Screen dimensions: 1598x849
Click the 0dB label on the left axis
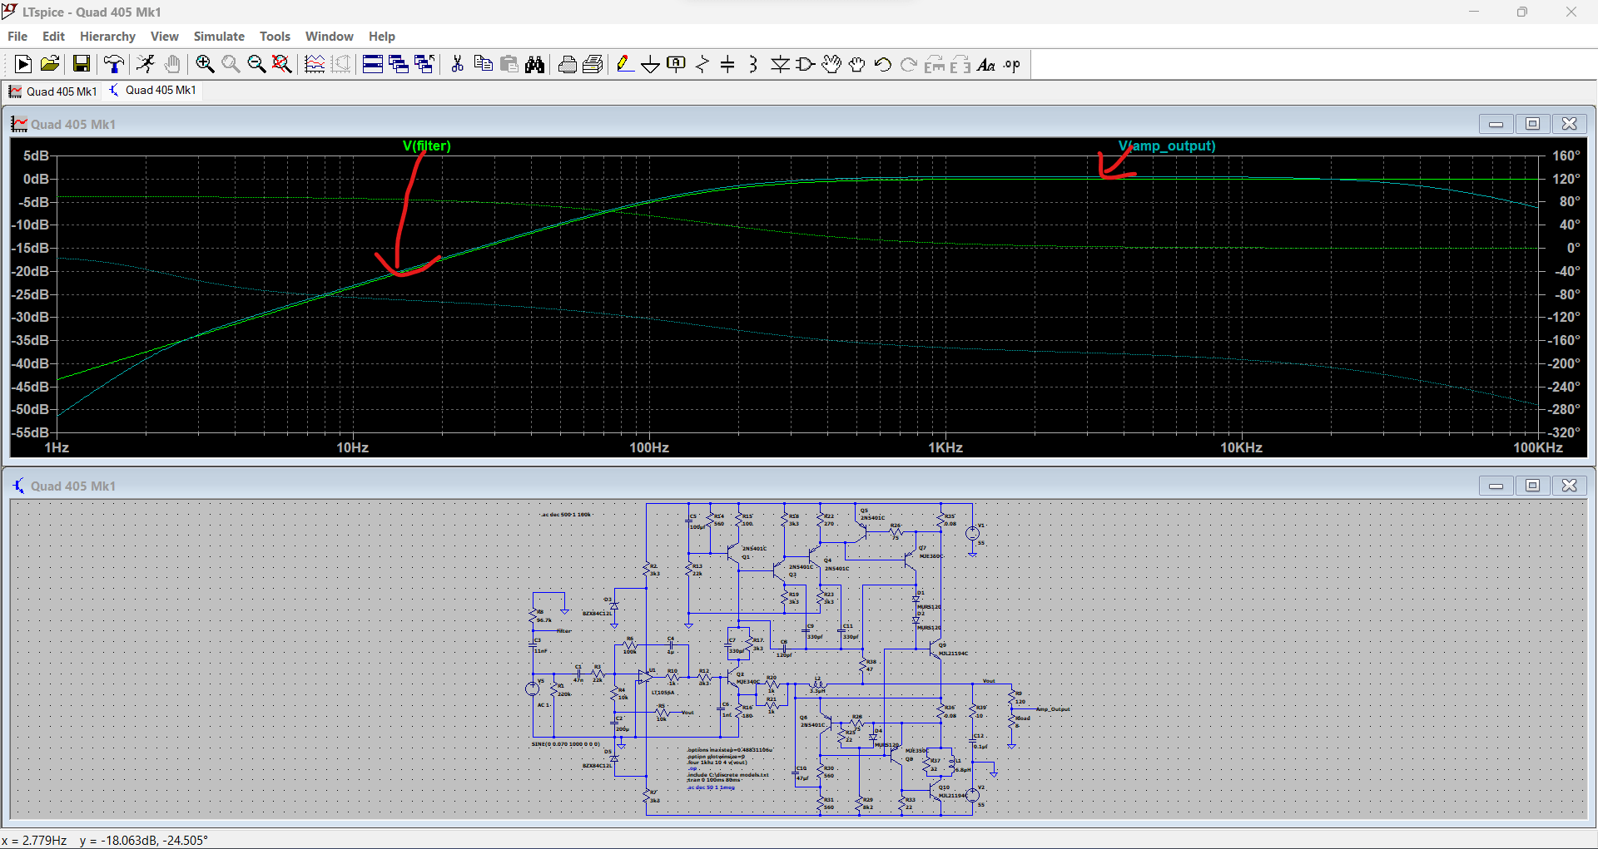coord(36,179)
